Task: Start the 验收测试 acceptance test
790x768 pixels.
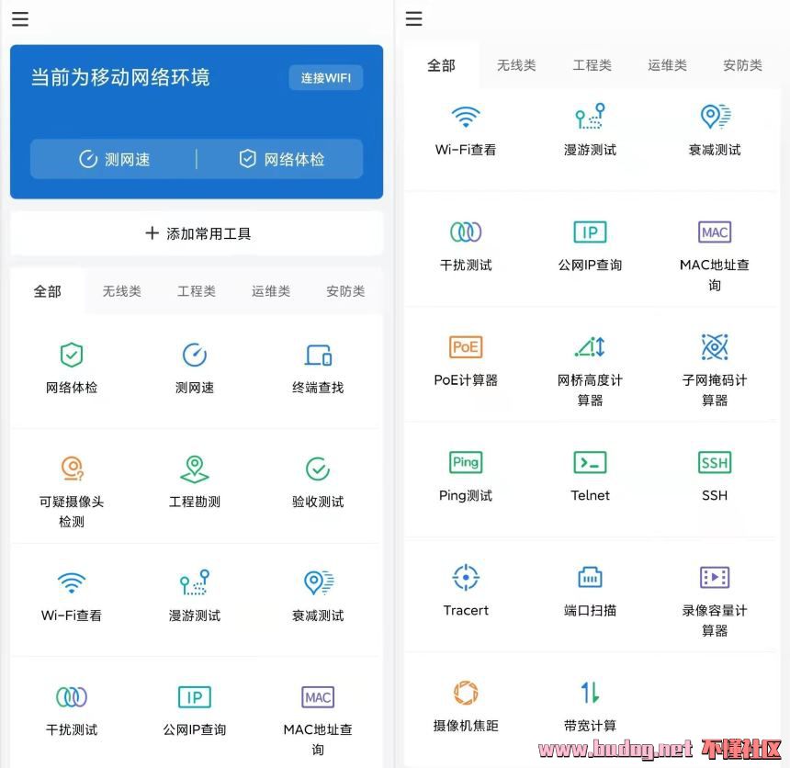Action: (318, 482)
